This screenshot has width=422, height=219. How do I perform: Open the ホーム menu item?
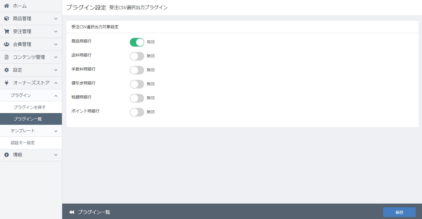[x=31, y=6]
